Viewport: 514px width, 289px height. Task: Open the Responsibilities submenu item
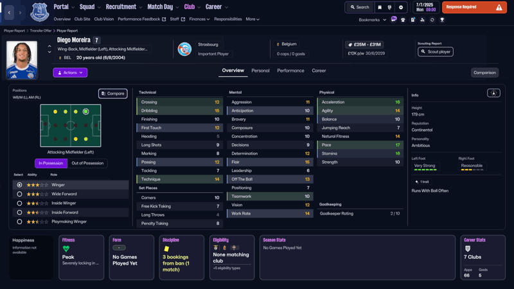(x=228, y=19)
